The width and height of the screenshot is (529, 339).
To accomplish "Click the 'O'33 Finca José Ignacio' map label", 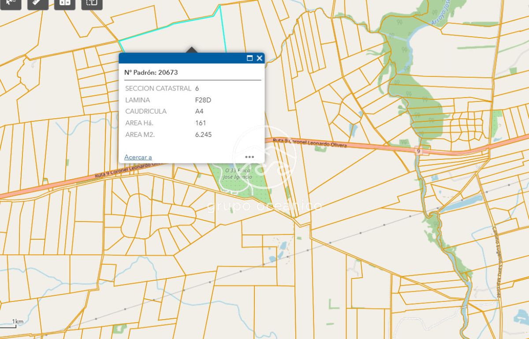I will (x=238, y=173).
